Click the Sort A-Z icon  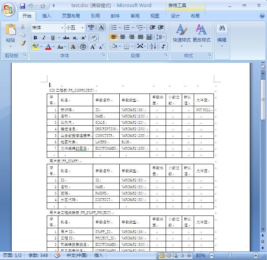(153, 46)
